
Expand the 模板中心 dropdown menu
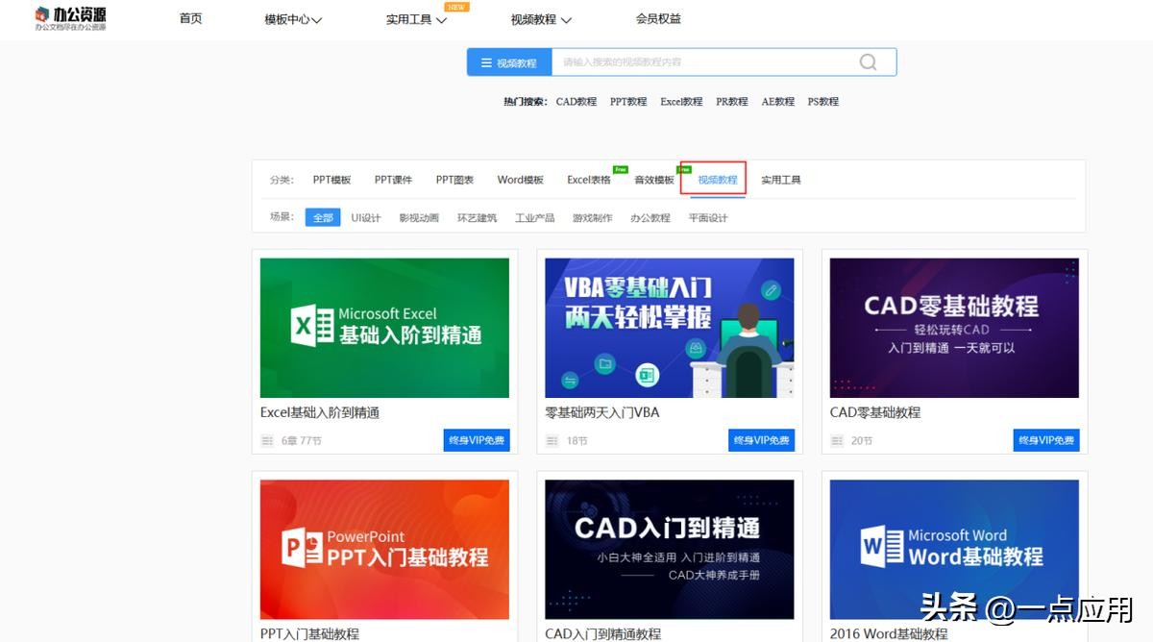tap(293, 19)
